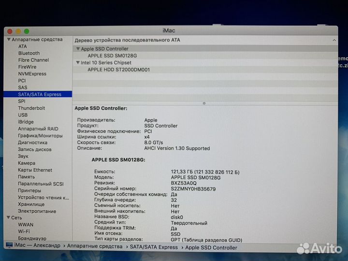Viewport: 348px width, 261px height.
Task: Select Запись дисков in the sidebar
Action: (35, 149)
